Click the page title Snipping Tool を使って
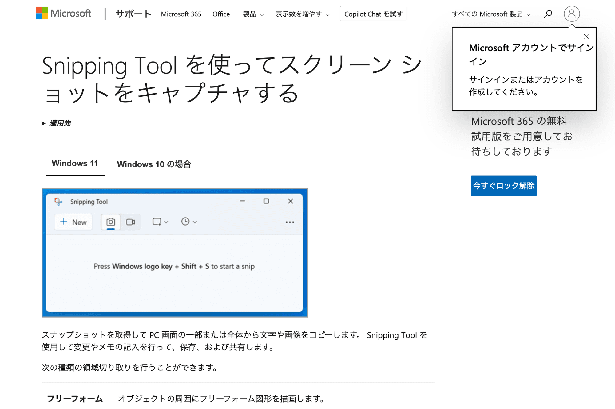Viewport: 615px width, 409px height. point(232,79)
